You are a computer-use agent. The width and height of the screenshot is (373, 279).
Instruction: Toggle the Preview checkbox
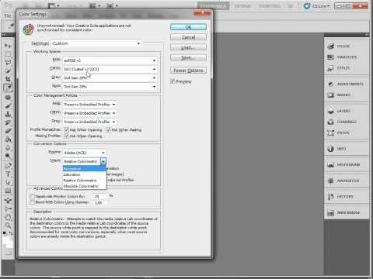click(173, 81)
